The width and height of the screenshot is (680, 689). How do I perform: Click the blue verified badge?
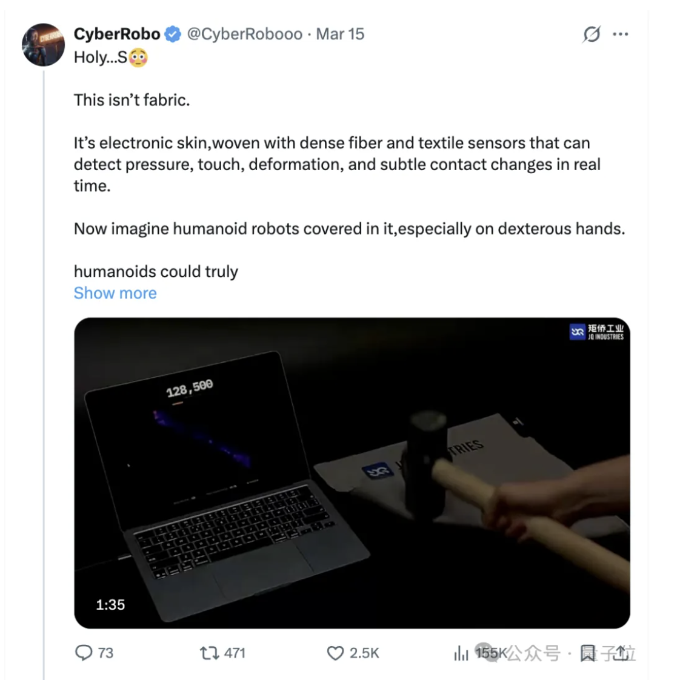point(173,35)
